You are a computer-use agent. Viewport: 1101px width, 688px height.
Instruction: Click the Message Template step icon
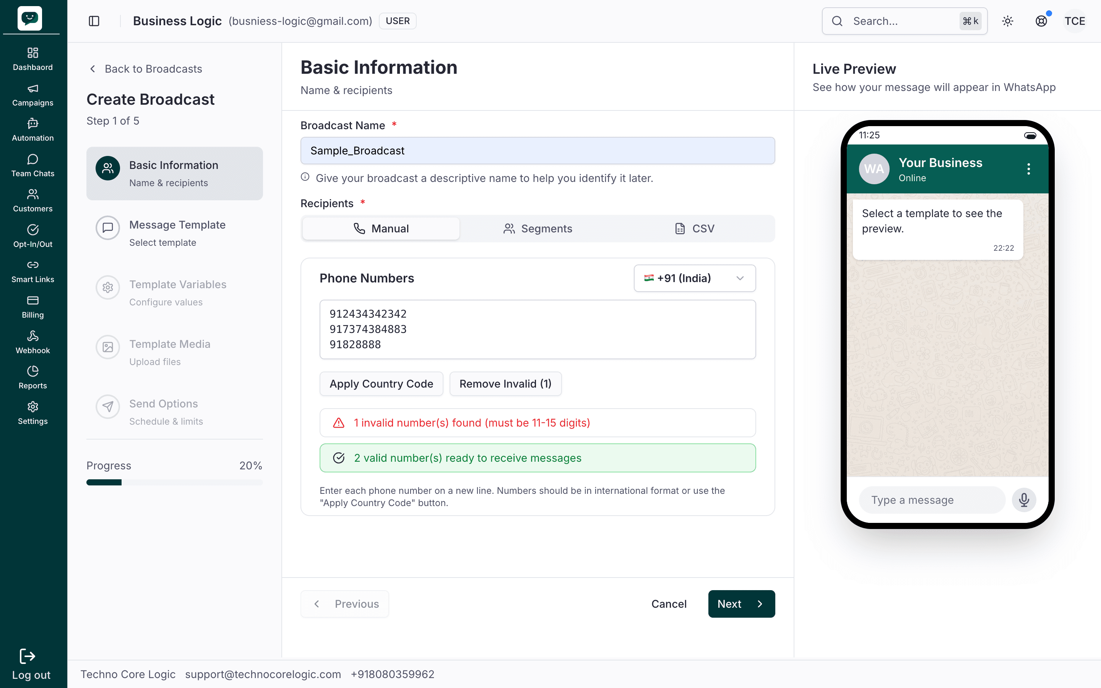(108, 228)
